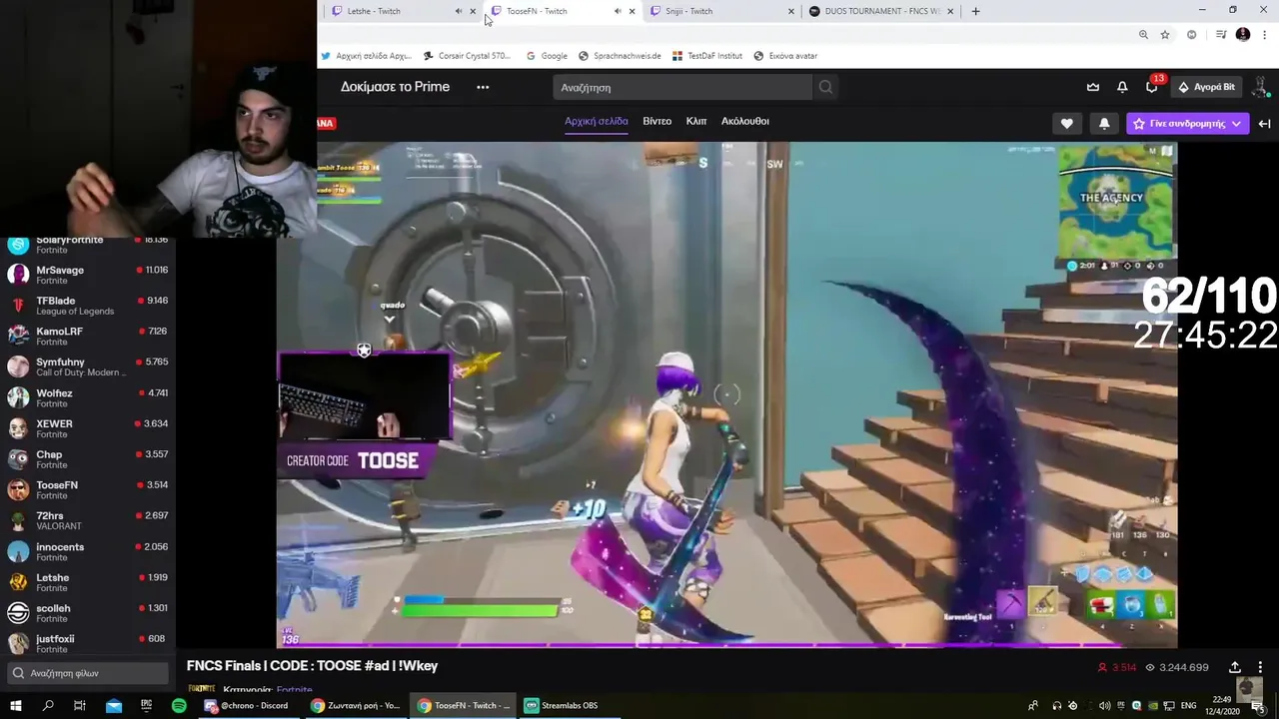Close the DUOS TOURNAMENT tab

[952, 11]
